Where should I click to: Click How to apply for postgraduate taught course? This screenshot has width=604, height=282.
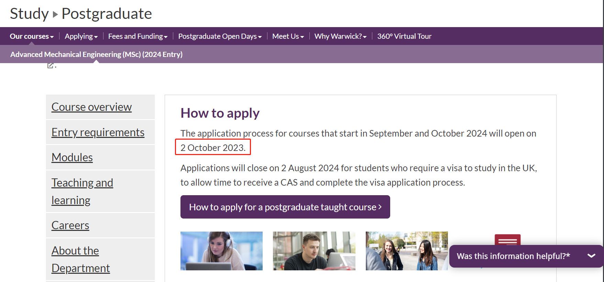pos(285,207)
